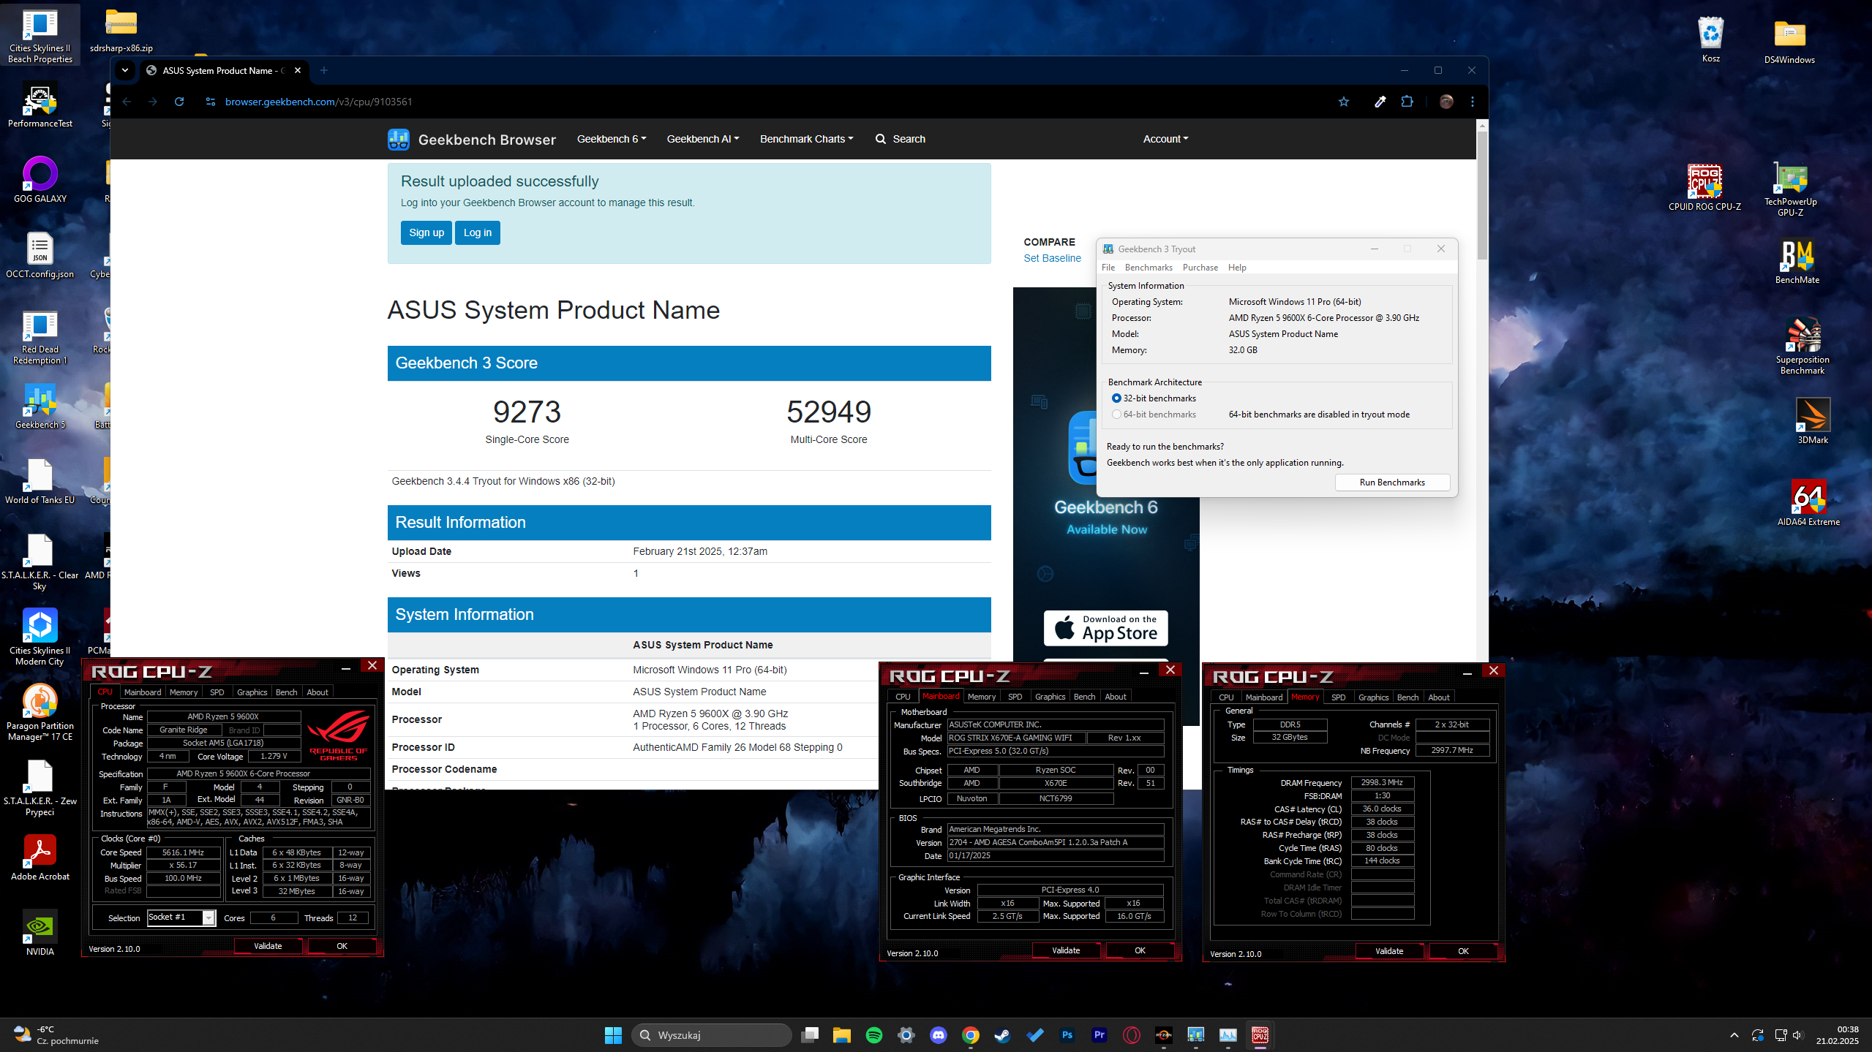Select the 32-bit benchmarks radio button
This screenshot has width=1872, height=1052.
(1116, 398)
